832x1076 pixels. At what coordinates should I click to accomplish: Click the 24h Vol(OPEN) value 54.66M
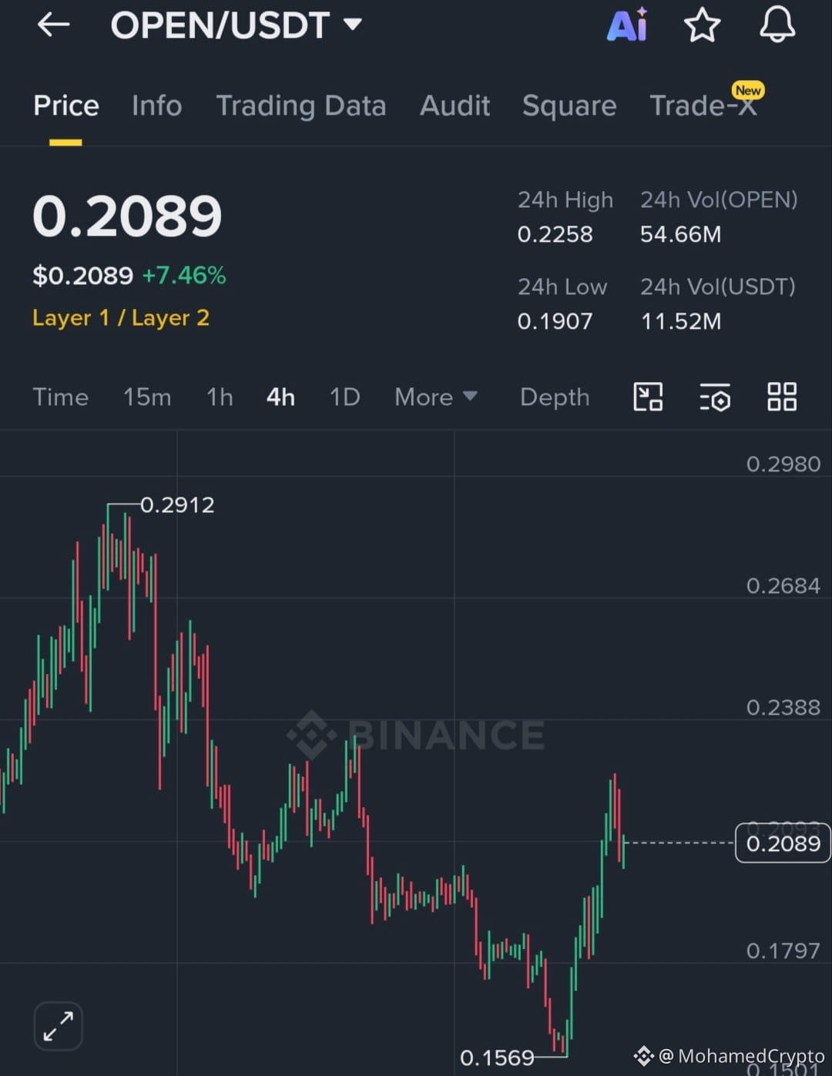(680, 234)
